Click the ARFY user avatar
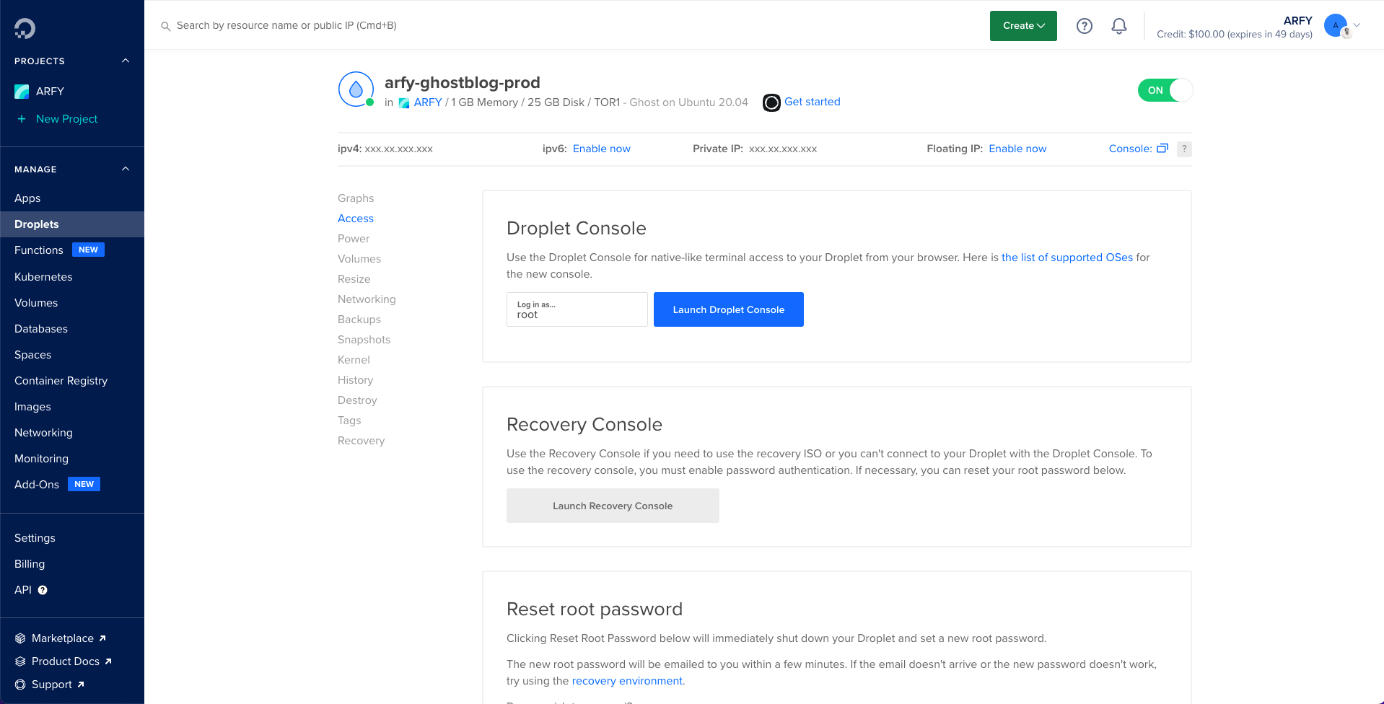Viewport: 1384px width, 704px height. 1336,25
